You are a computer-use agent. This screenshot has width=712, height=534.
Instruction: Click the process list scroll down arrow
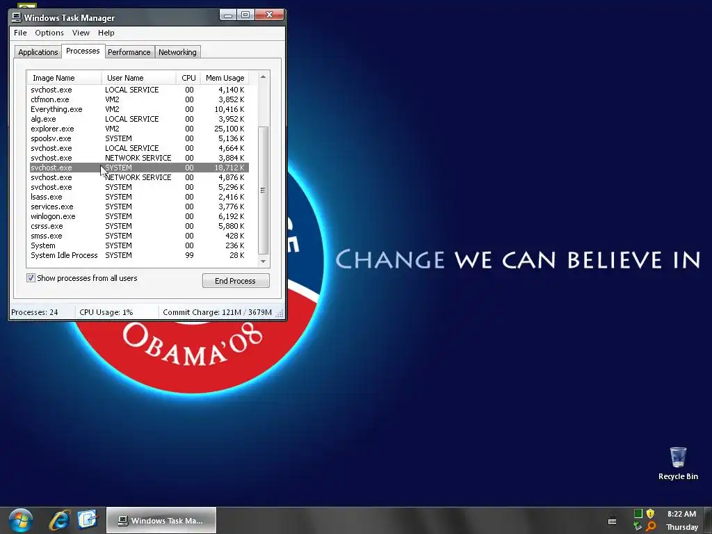coord(263,261)
